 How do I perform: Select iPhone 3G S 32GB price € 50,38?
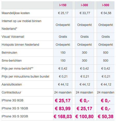[x=106, y=117]
